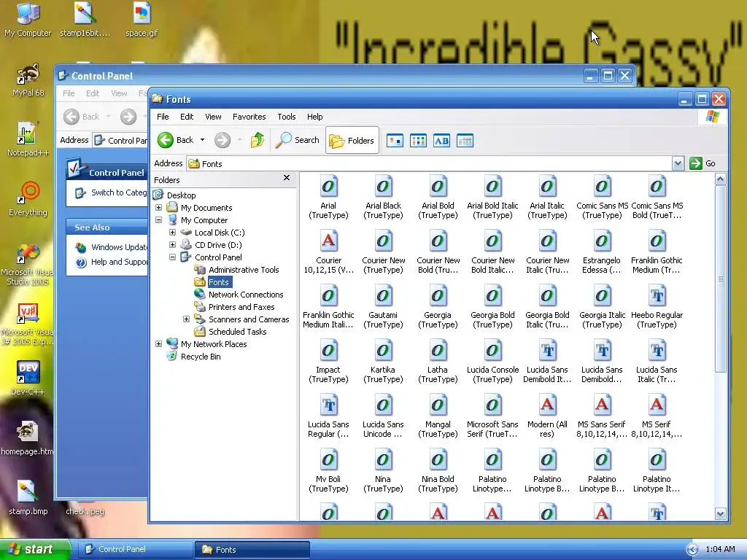Image resolution: width=747 pixels, height=560 pixels.
Task: Select Recycle Bin in folder tree
Action: (201, 356)
